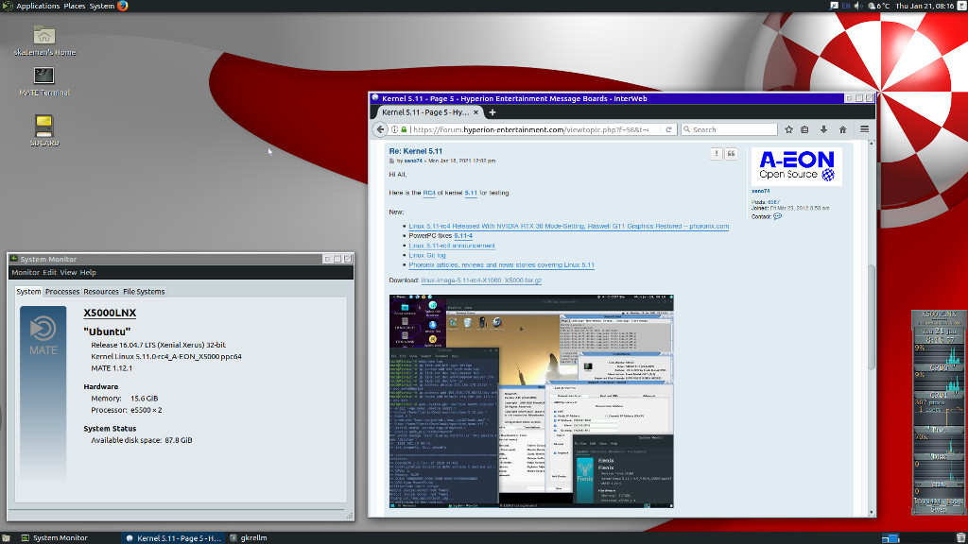Screen dimensions: 968x544
Task: Switch to the Resources tab
Action: coord(101,292)
